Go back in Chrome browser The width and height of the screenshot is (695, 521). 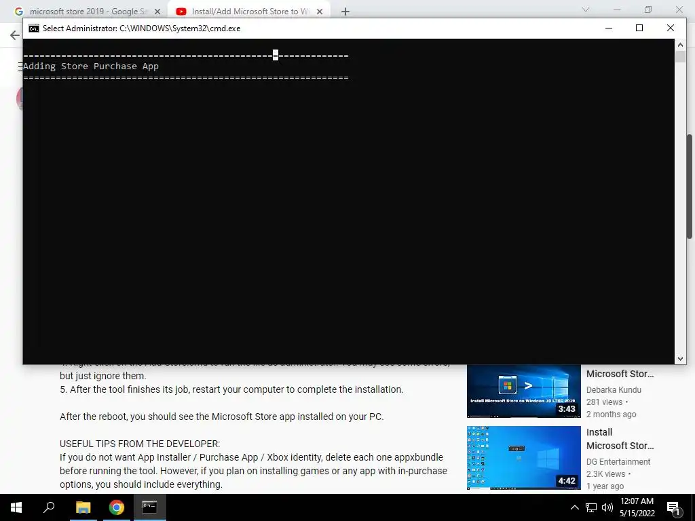15,35
